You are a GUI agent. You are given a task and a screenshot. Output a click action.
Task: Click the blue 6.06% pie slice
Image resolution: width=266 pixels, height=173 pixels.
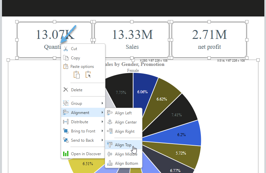tap(142, 92)
